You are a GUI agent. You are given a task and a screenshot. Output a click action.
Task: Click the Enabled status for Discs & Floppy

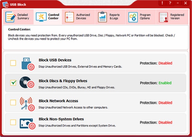pos(165,83)
